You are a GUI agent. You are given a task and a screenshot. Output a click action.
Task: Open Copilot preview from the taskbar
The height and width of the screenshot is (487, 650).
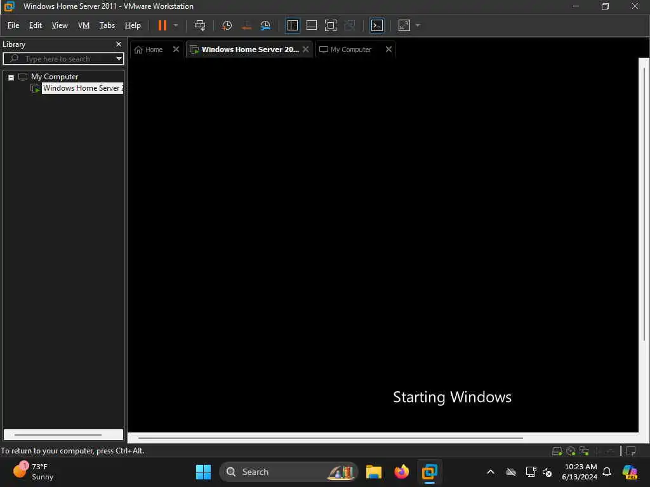point(630,472)
